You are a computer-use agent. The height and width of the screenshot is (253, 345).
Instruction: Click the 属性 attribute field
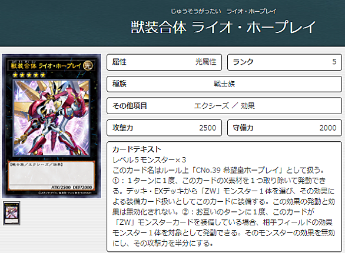(164, 62)
